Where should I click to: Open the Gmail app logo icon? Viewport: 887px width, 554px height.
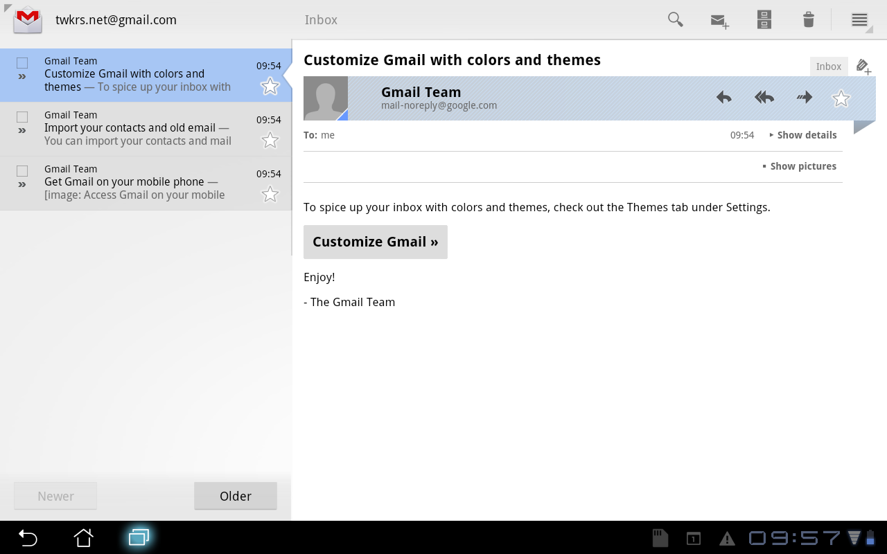[x=28, y=19]
